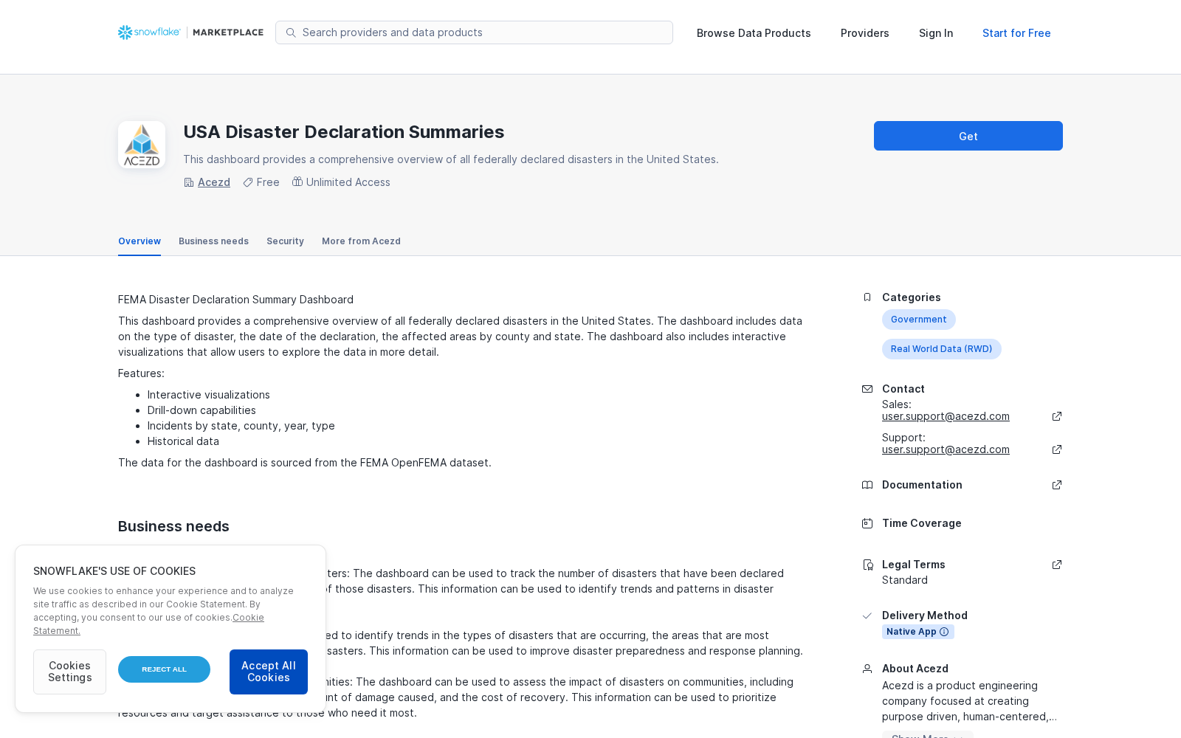1181x738 pixels.
Task: Click the Native App info icon
Action: coord(944,632)
